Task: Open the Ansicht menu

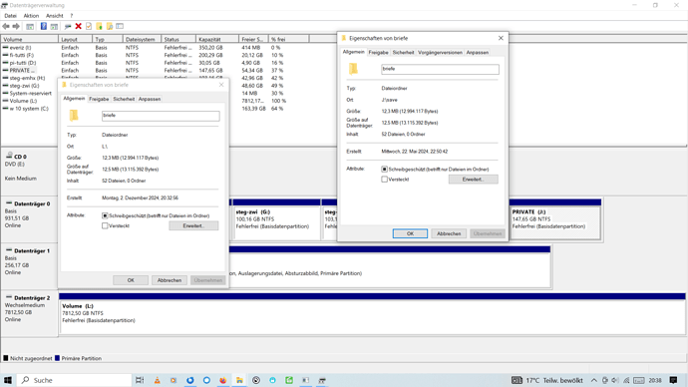Action: coord(55,15)
